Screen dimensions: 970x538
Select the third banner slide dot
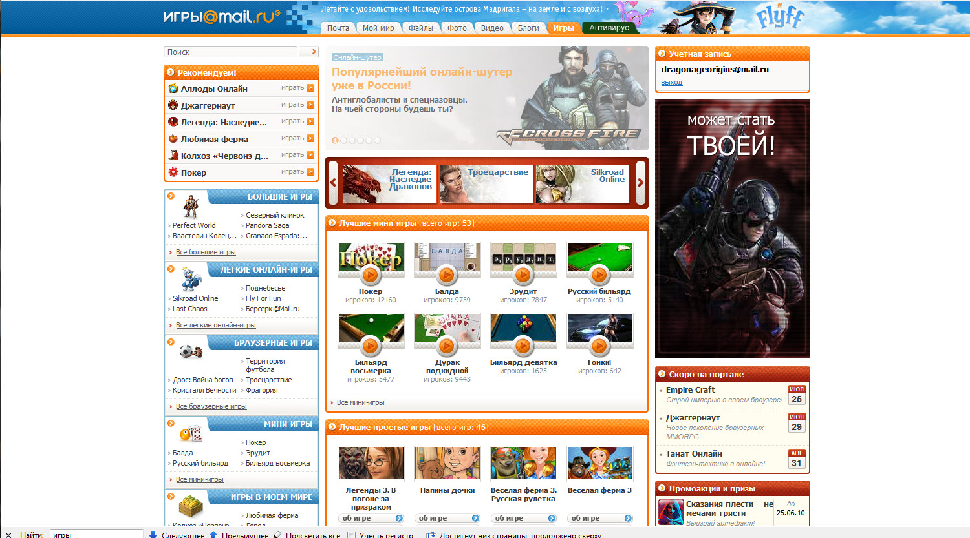point(352,140)
